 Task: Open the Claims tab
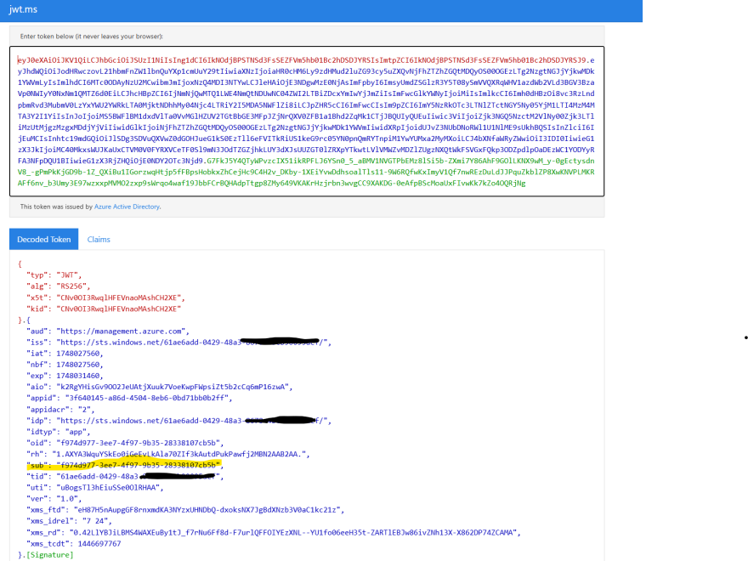(x=99, y=240)
